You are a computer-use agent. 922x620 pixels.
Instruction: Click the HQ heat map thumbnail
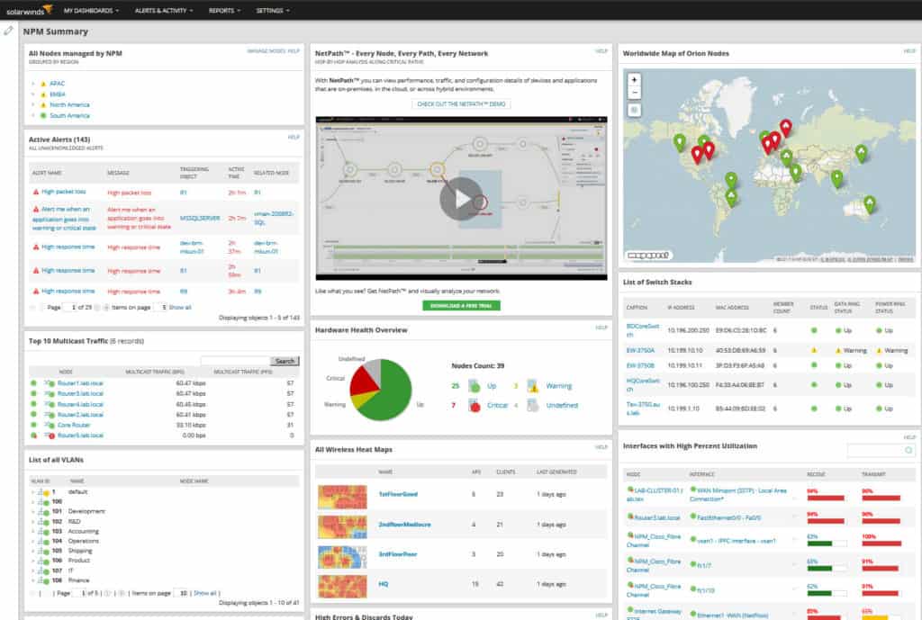point(342,587)
